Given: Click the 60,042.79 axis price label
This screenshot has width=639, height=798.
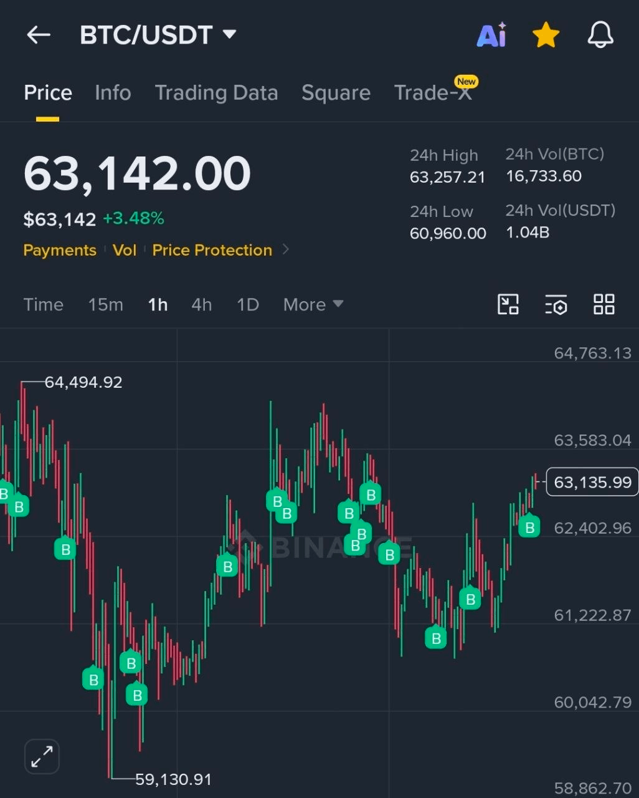Looking at the screenshot, I should (593, 702).
